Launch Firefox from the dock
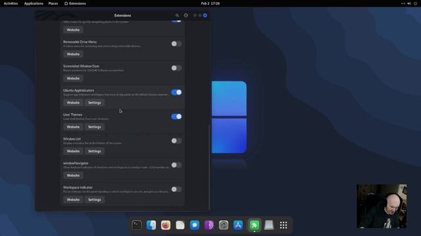This screenshot has height=236, width=421. coord(166,225)
